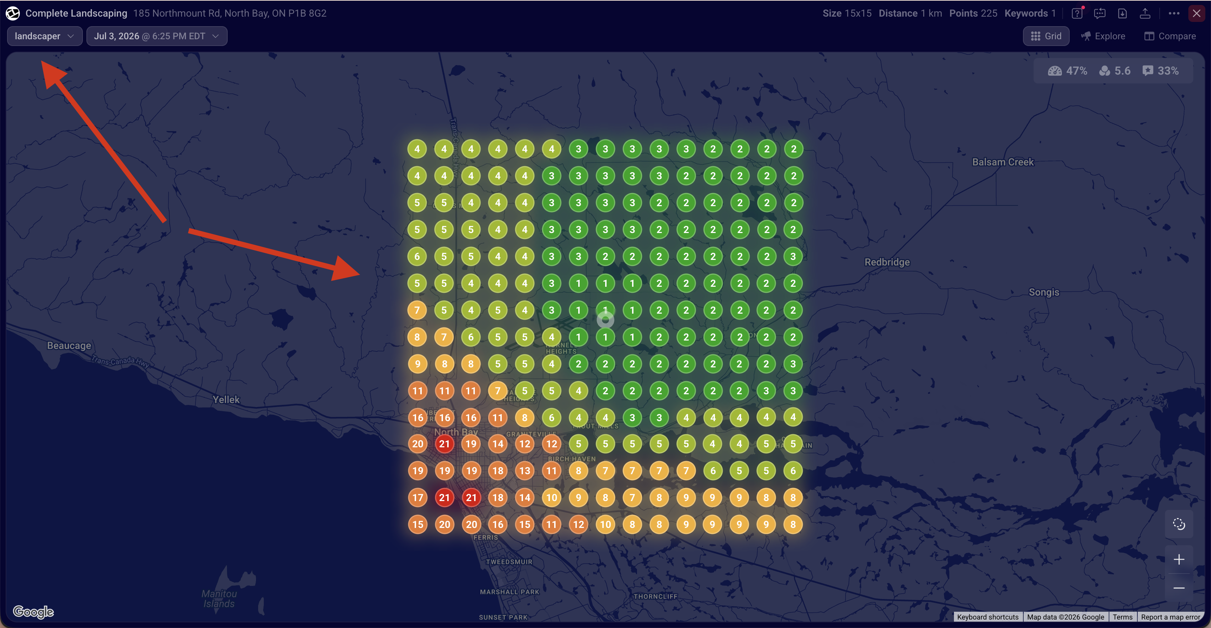Viewport: 1211px width, 628px height.
Task: Open the landscaper keyword dropdown
Action: pos(45,36)
